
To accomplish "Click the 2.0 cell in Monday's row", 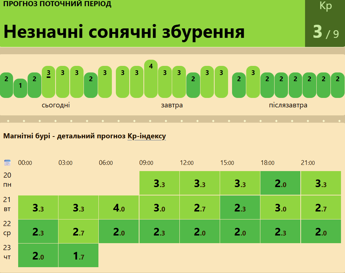I will point(280,183).
